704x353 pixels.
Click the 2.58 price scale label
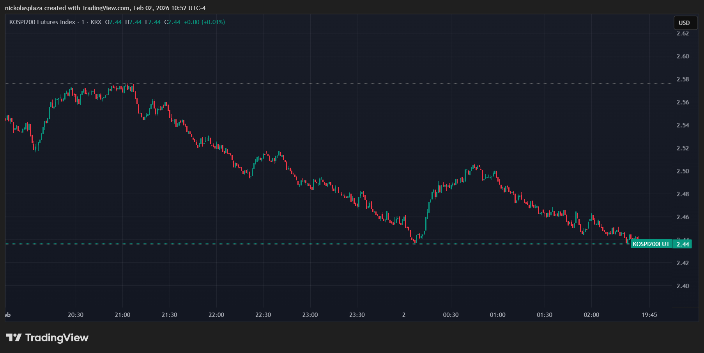click(683, 79)
